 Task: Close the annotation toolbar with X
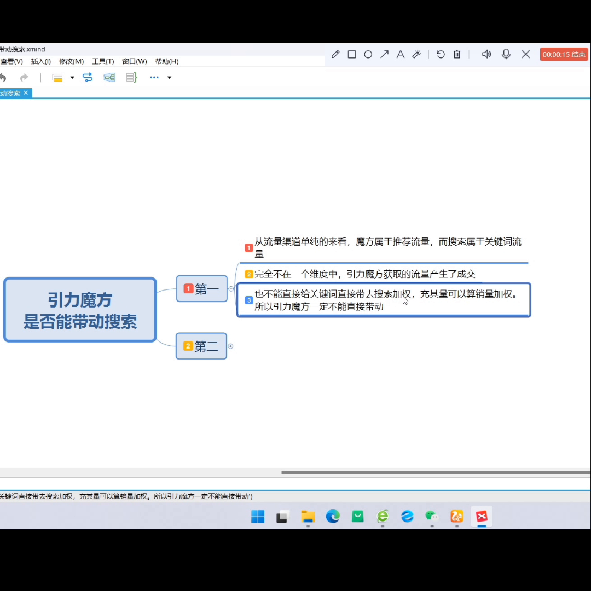point(525,54)
